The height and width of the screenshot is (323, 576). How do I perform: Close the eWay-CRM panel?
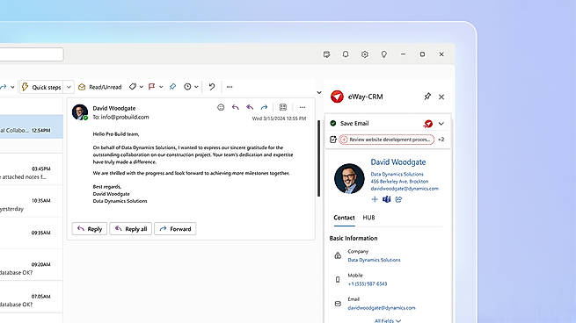[441, 97]
